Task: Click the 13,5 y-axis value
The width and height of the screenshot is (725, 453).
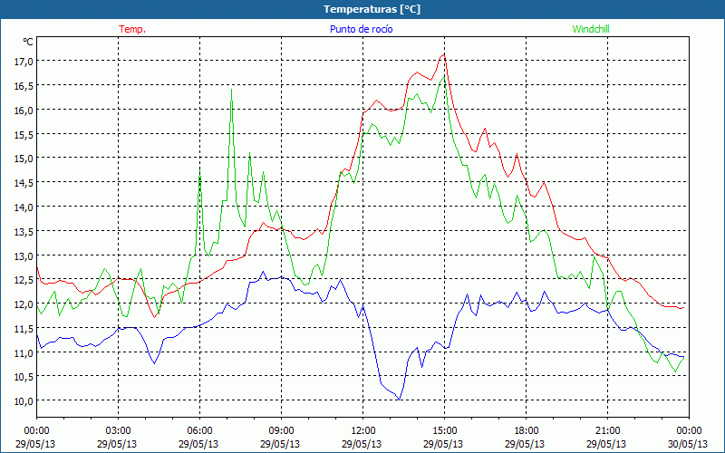Action: pos(24,231)
